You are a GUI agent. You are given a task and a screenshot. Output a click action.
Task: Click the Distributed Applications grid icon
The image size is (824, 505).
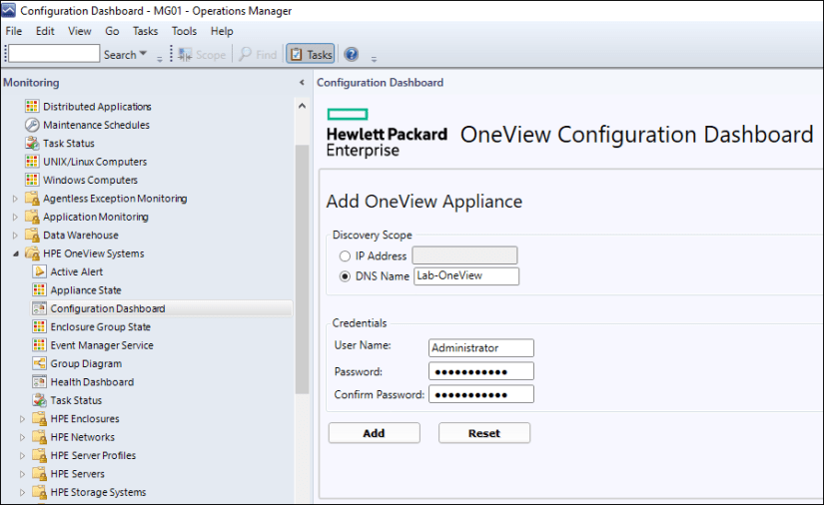point(32,106)
